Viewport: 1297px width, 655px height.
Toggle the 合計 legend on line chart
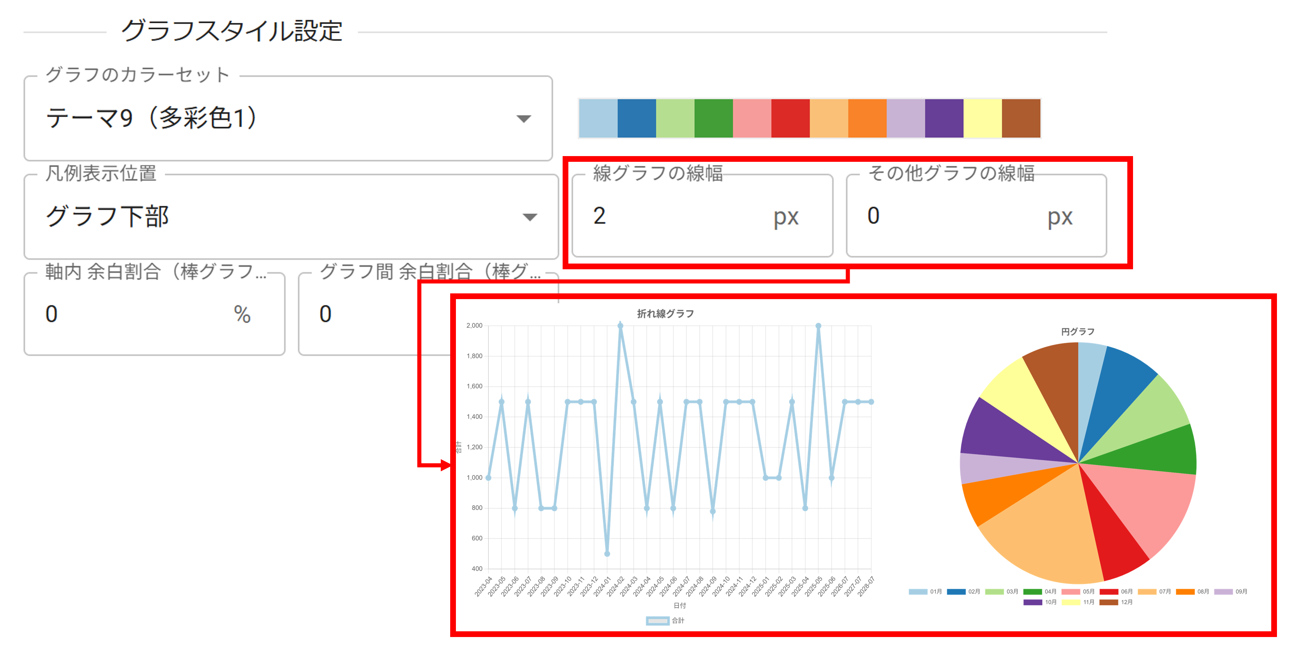coord(665,621)
